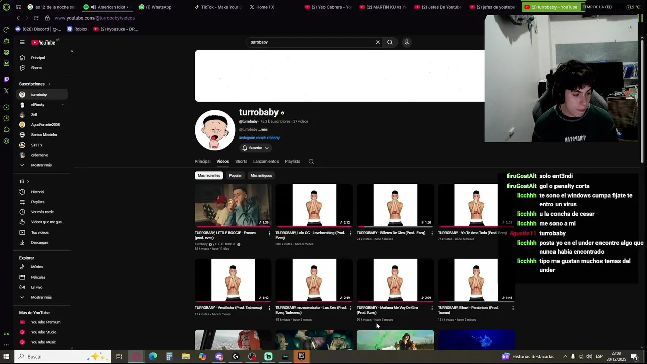
Task: Switch to American Idiot Spotify tab
Action: point(108,7)
